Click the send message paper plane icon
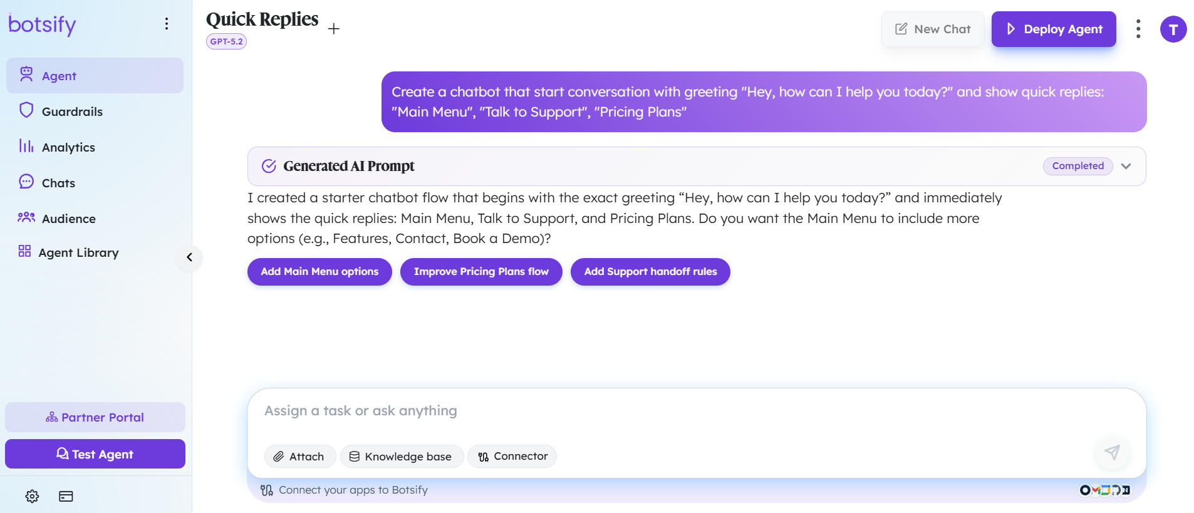The height and width of the screenshot is (513, 1194). (1112, 452)
